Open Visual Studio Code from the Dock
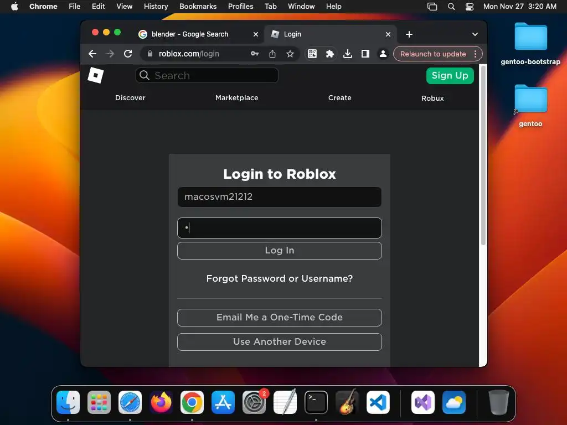The image size is (567, 425). pos(378,402)
